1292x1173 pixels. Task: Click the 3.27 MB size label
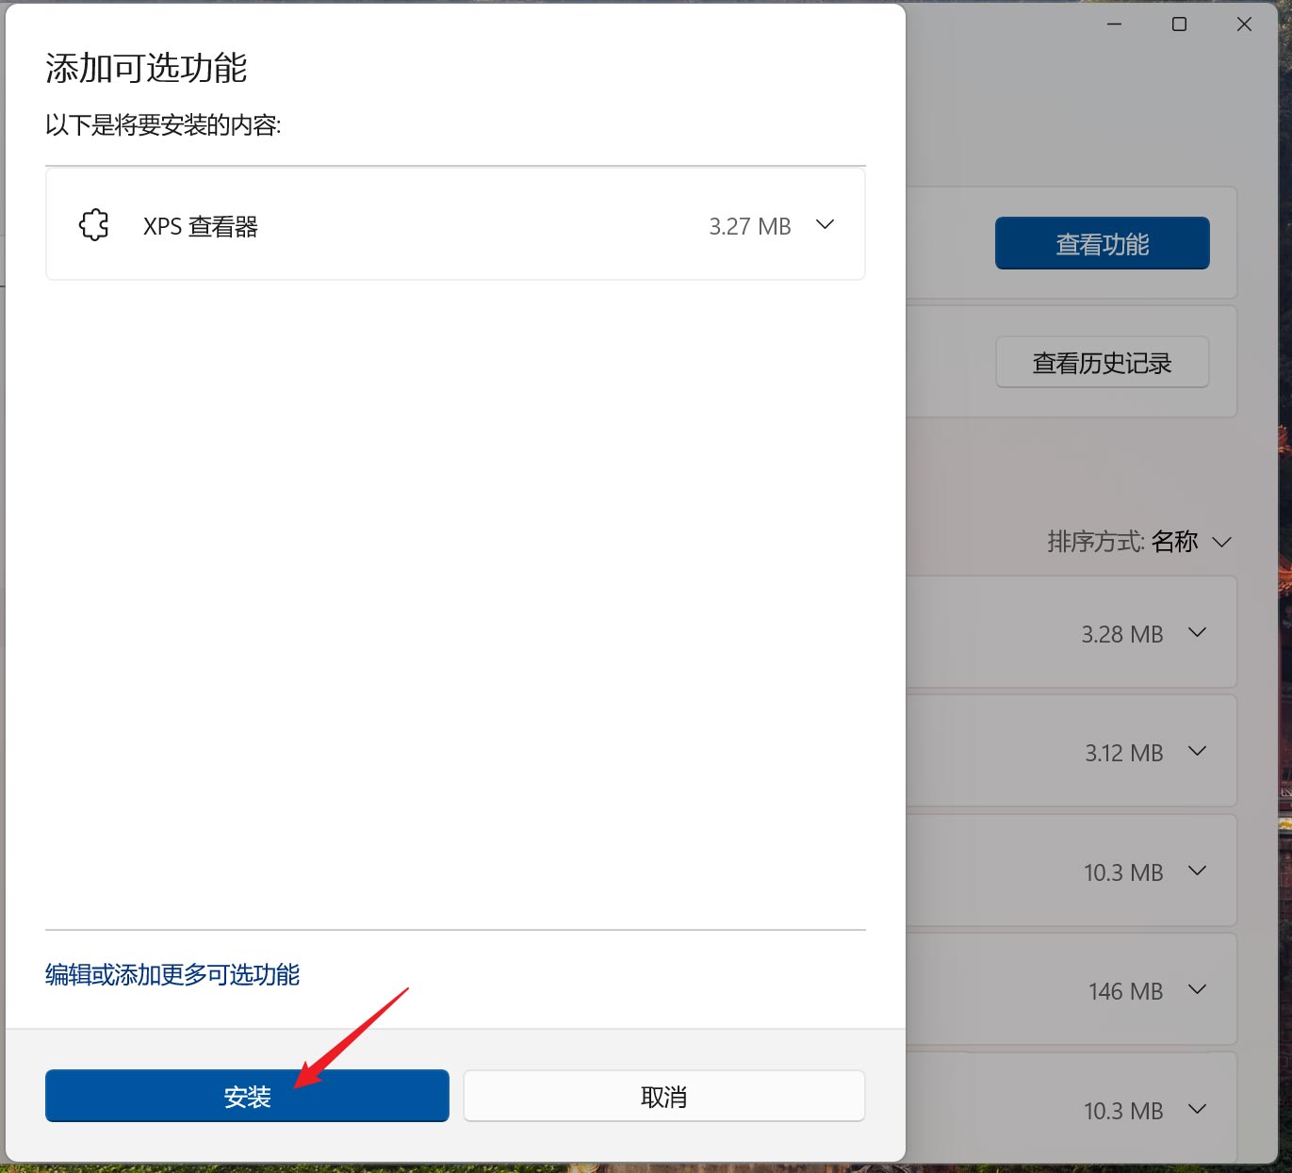point(749,225)
